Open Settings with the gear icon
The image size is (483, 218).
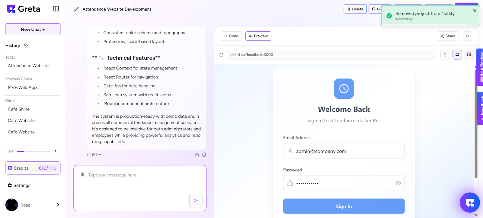(x=19, y=185)
